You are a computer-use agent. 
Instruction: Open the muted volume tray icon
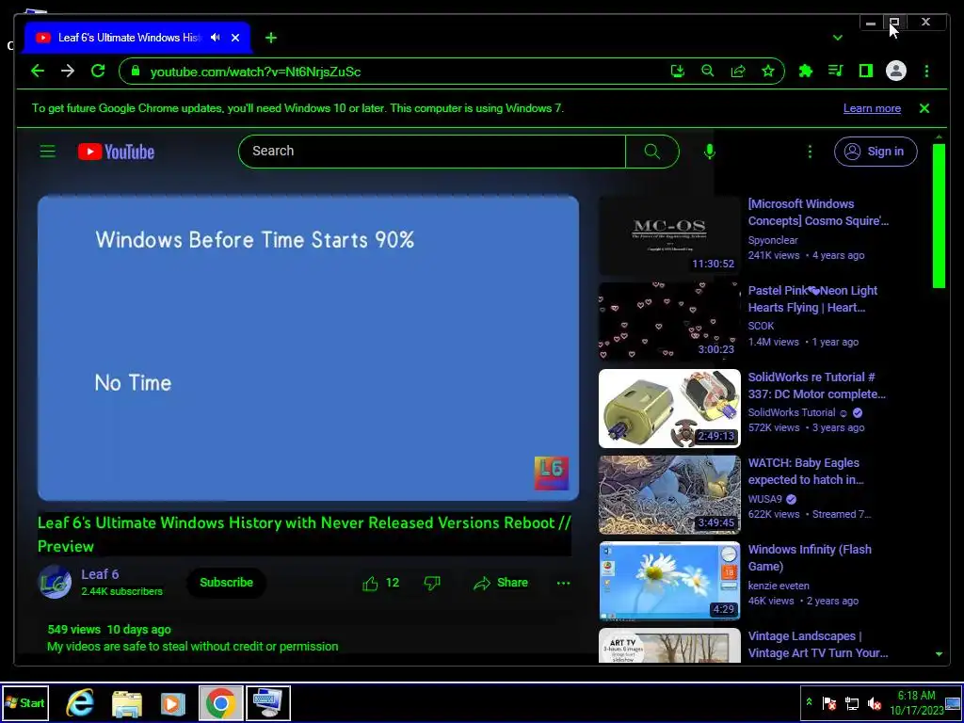pyautogui.click(x=874, y=703)
